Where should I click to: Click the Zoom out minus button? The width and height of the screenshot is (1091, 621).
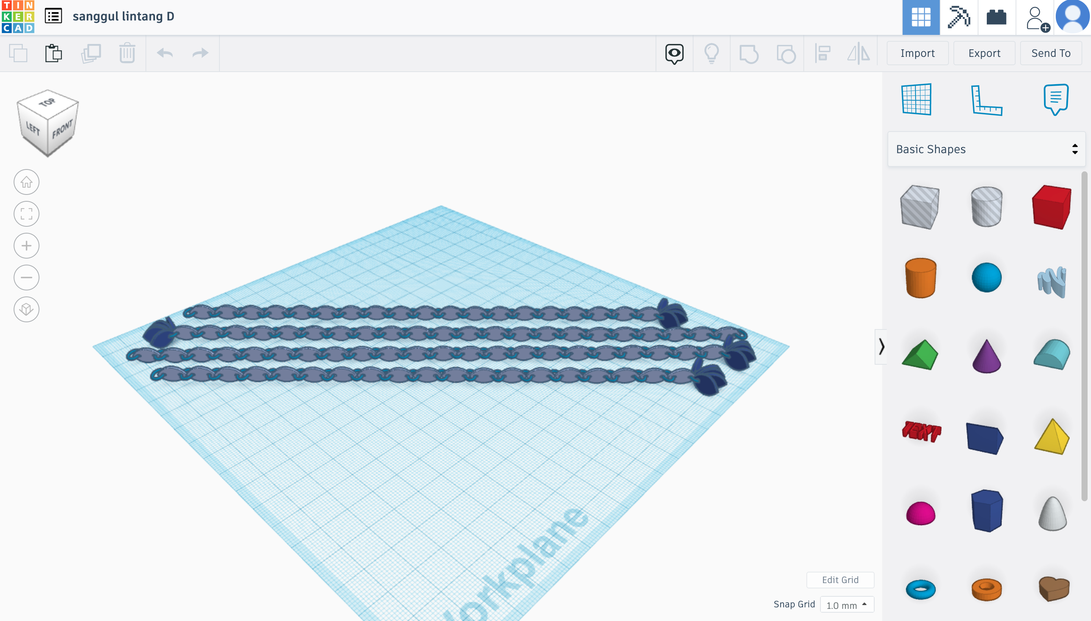27,277
